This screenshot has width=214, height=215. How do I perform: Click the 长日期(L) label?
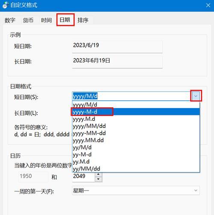(x=26, y=113)
